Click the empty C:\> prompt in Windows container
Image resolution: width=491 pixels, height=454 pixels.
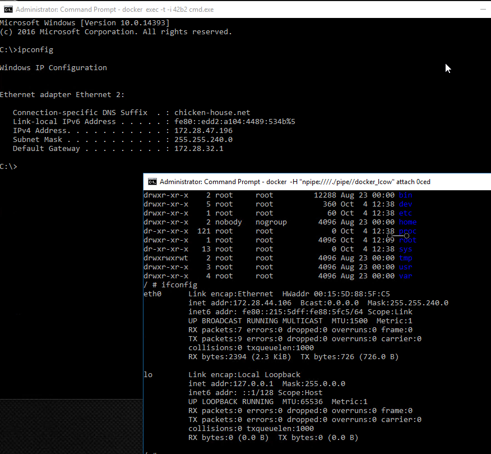coord(9,167)
